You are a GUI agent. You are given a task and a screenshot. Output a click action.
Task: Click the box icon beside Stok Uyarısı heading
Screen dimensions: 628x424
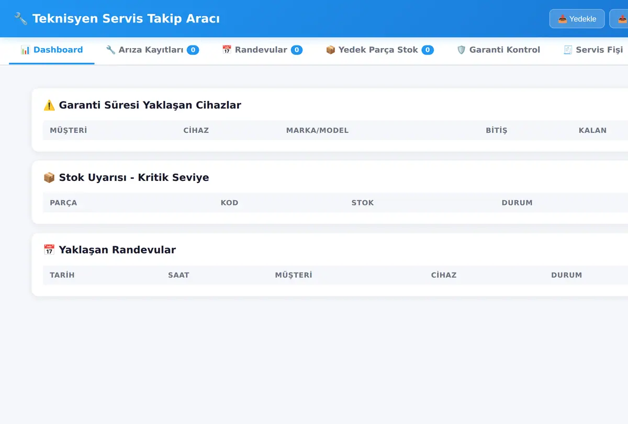[49, 178]
